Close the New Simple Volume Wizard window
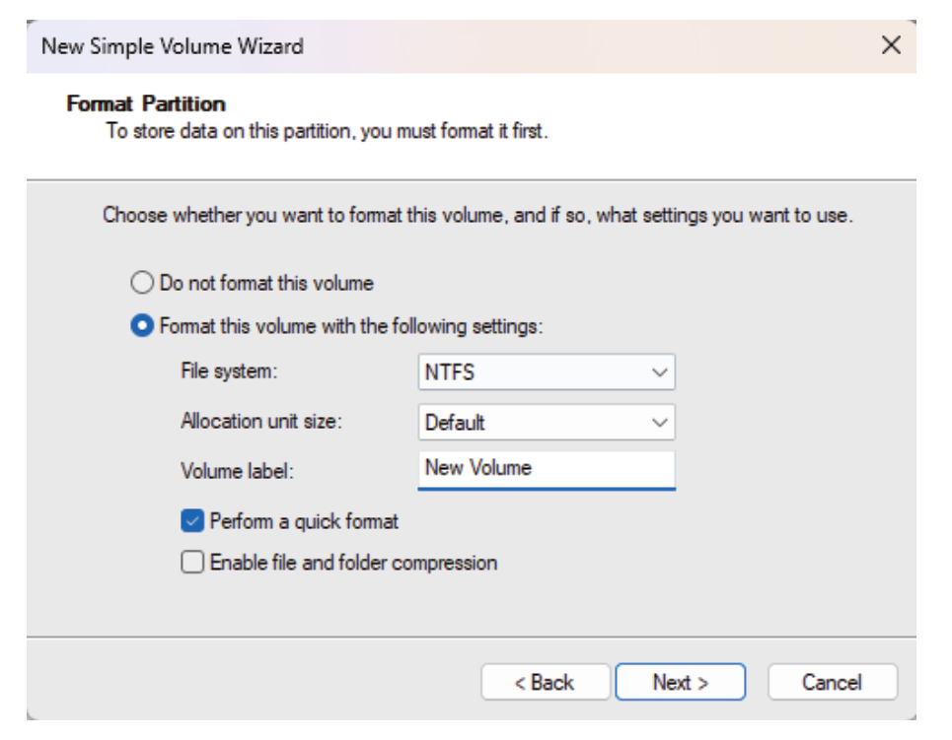Viewport: 952px width, 740px height. (890, 45)
